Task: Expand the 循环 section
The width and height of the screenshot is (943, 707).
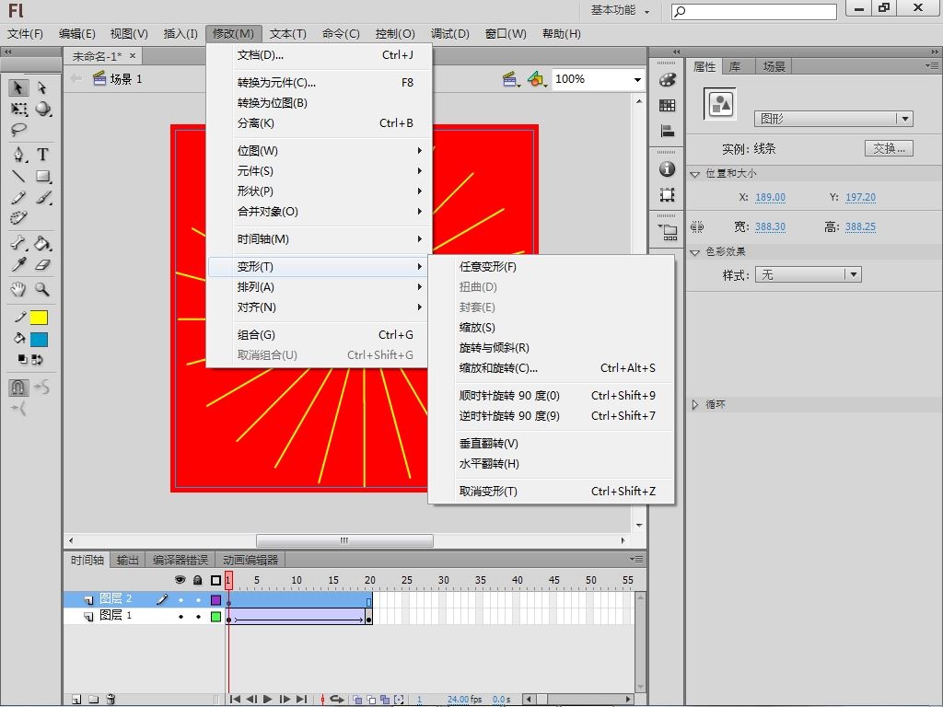Action: [x=695, y=405]
